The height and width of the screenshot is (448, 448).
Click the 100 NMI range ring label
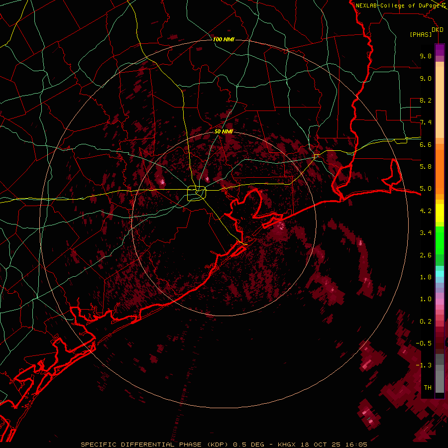click(224, 39)
